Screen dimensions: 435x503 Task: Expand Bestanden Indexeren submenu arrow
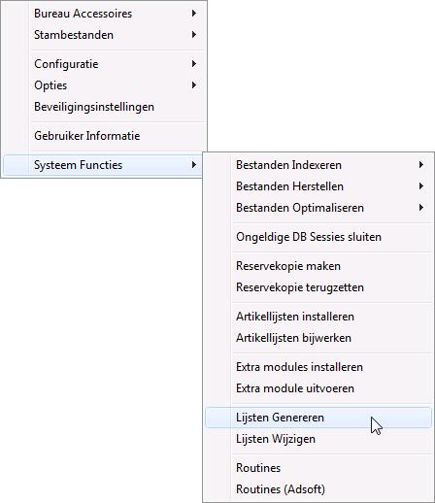[420, 165]
